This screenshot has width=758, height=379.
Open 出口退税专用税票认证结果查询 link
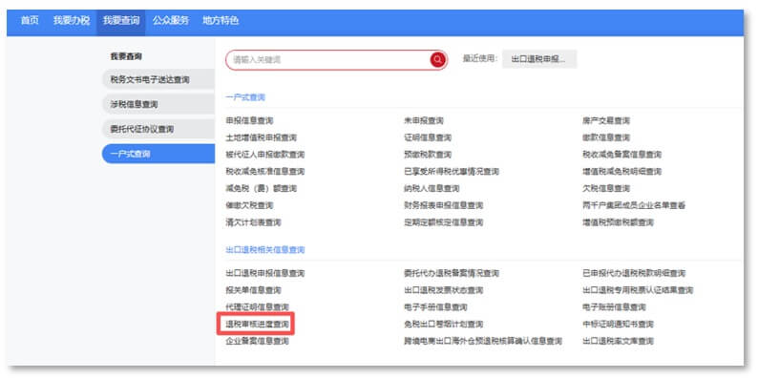(638, 290)
